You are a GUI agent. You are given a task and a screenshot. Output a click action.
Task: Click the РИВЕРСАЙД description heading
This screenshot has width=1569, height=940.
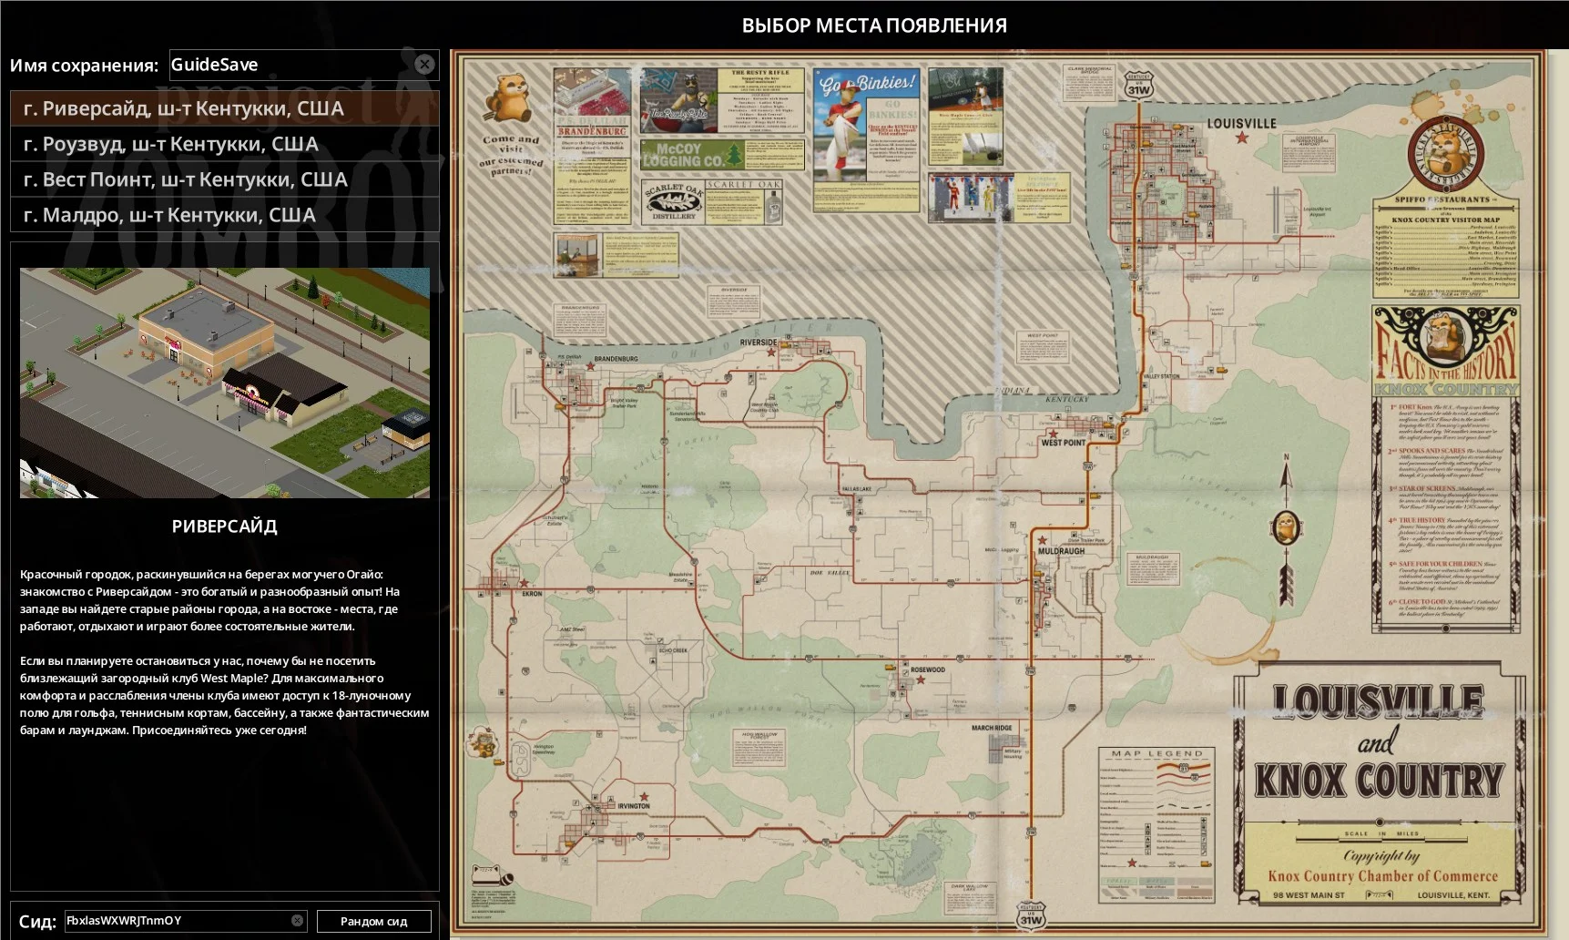point(224,526)
